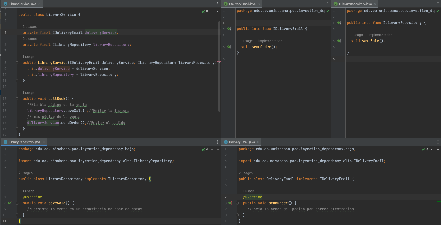Select the LibraryService.java tab
The height and width of the screenshot is (225, 441).
pos(22,4)
